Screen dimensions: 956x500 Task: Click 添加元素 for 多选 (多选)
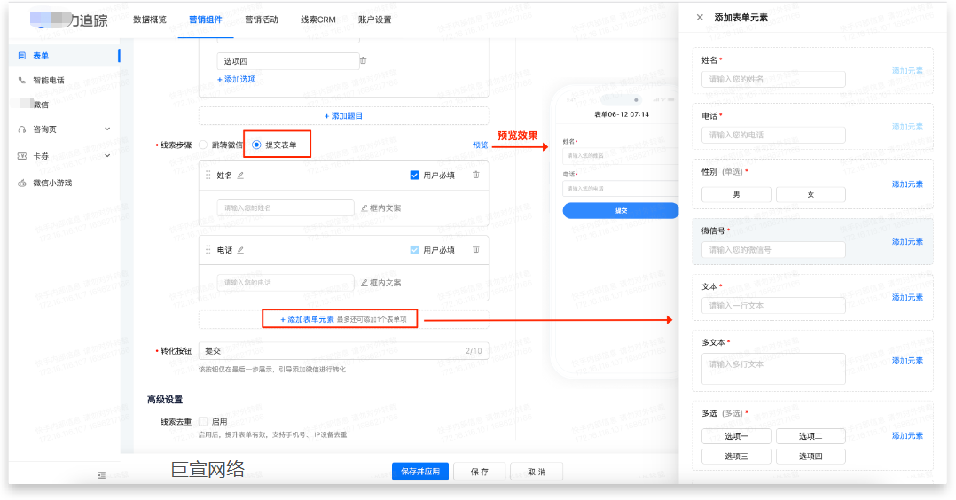(x=907, y=436)
